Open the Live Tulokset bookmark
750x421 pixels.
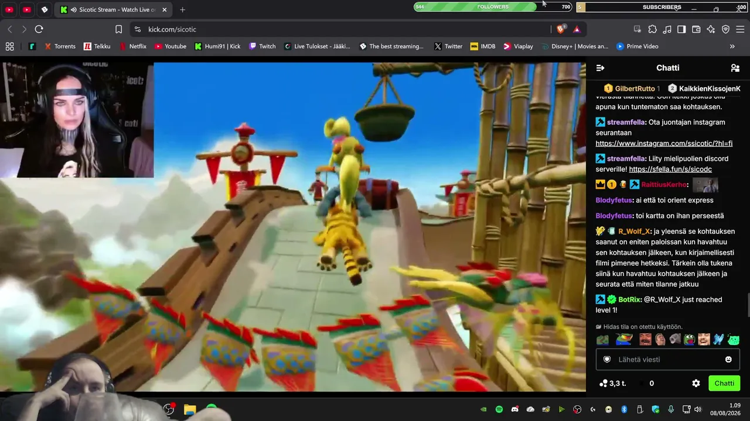[x=316, y=46]
